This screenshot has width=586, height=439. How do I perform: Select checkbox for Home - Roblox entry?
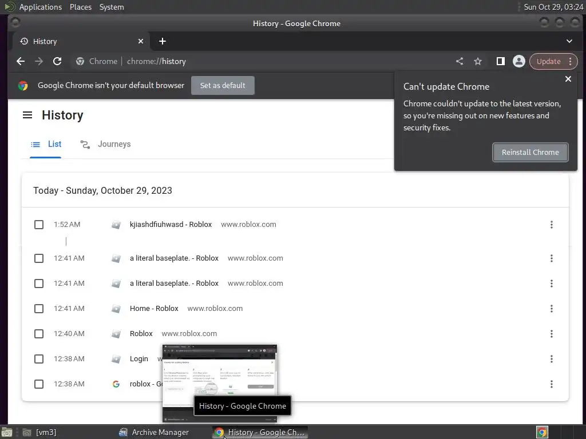(39, 308)
